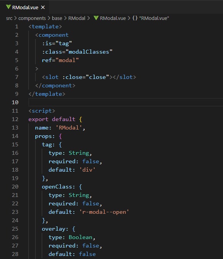Click 'required: false,' on line 27
Image resolution: width=223 pixels, height=259 pixels.
coord(75,246)
